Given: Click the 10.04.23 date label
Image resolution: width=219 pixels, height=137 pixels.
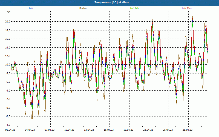Looking at the screenshot, I should (x=69, y=130).
